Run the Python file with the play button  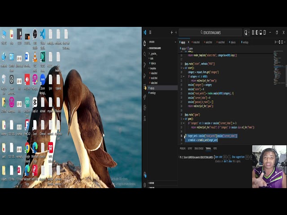click(276, 42)
